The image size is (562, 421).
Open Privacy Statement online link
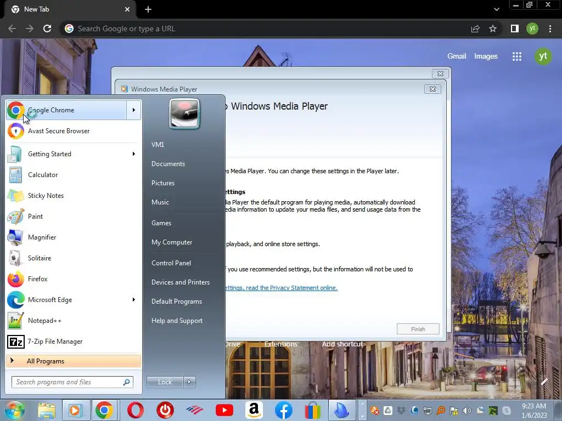[282, 288]
